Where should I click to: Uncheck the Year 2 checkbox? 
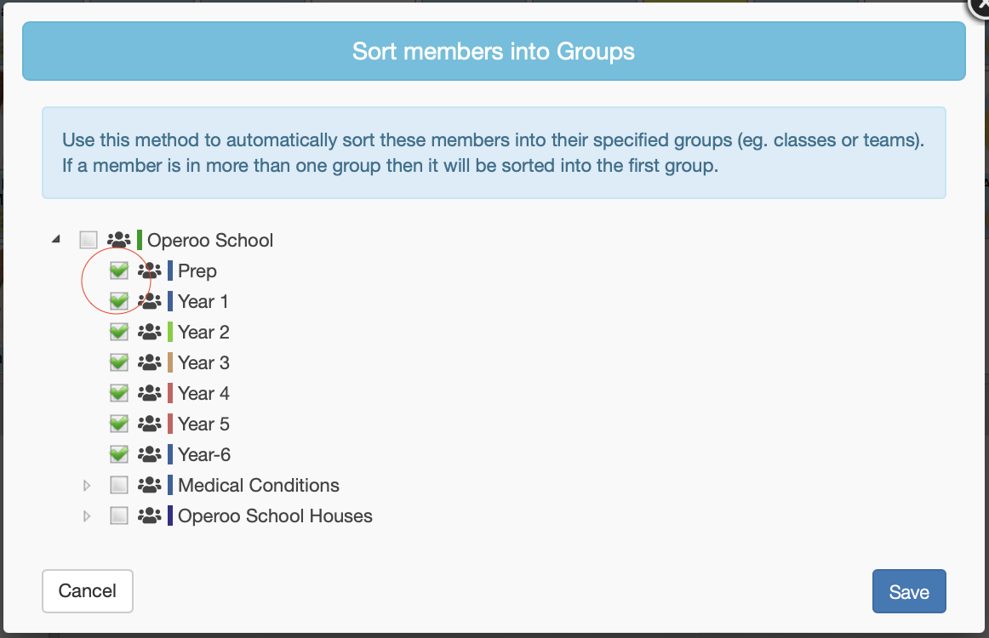coord(119,333)
